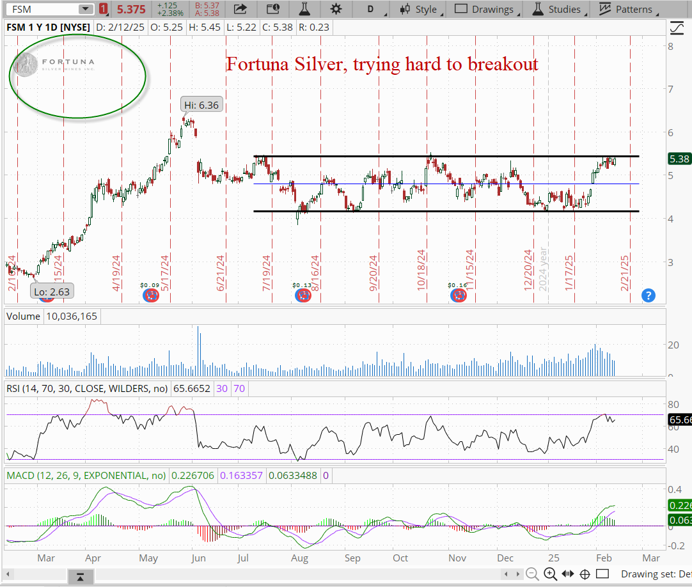The height and width of the screenshot is (587, 692).
Task: Click the C: 5.38 close price readout
Action: (277, 27)
